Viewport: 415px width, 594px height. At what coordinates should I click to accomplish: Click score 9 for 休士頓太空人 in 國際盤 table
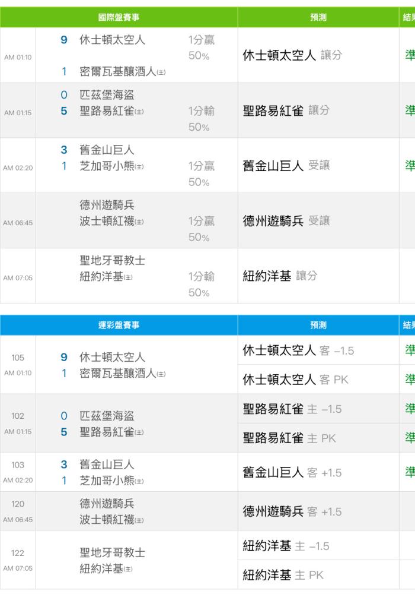coord(64,40)
